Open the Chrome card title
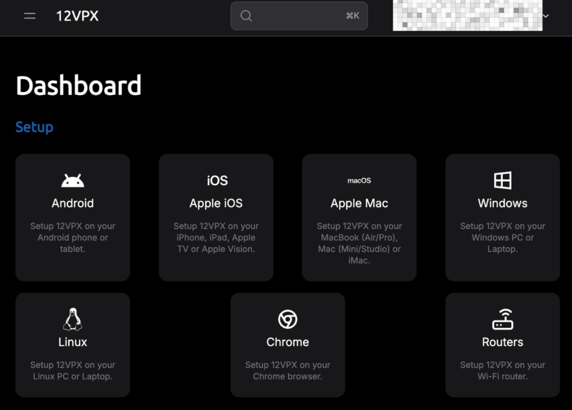 tap(288, 342)
